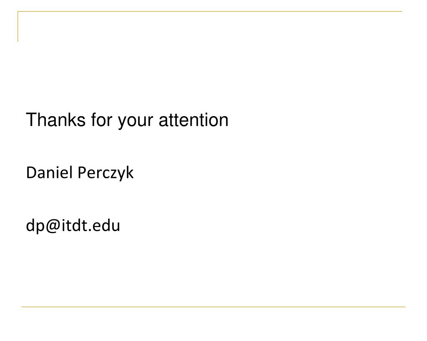The image size is (427, 341).
Task: Click the word your in the heading
Action: click(136, 122)
